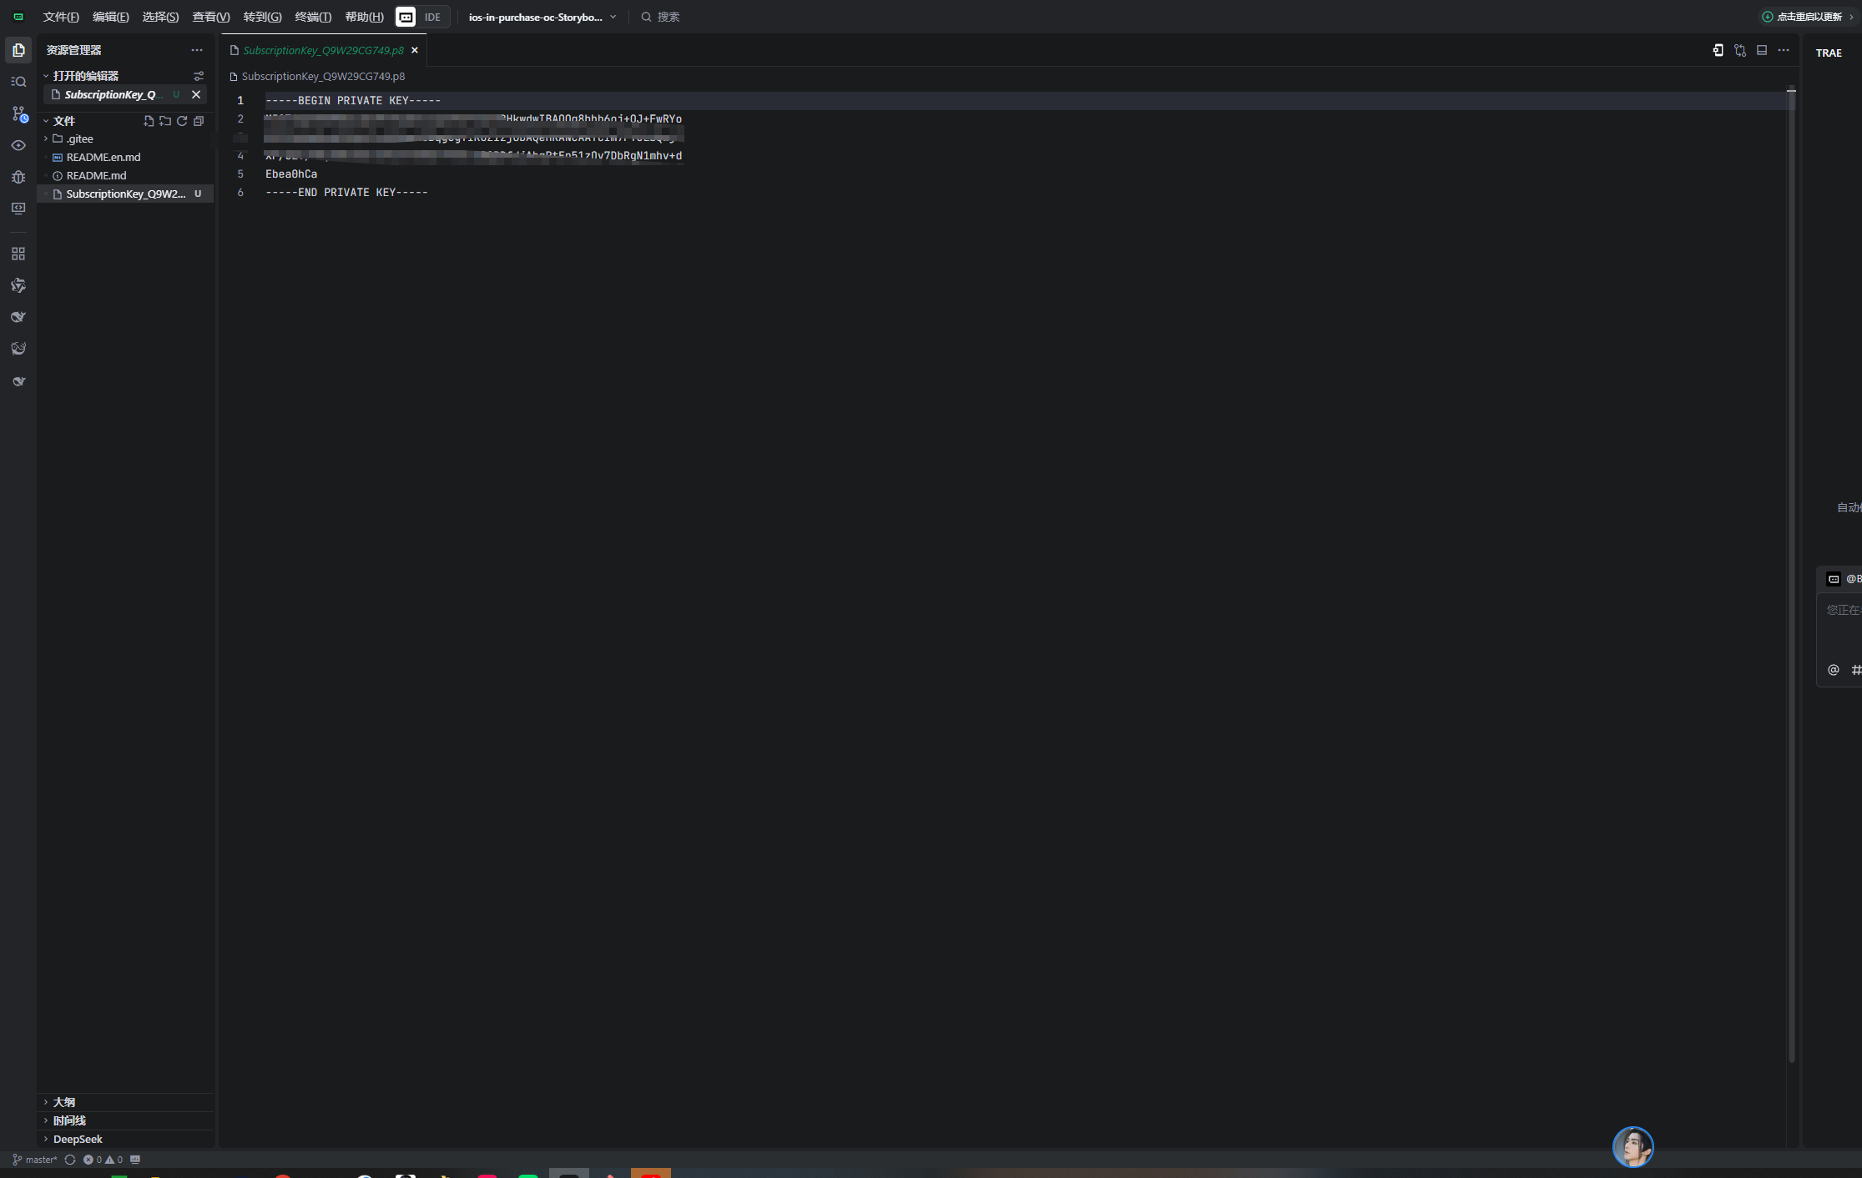Click the New File icon in 文件 header
Screen dimensions: 1862x1178
point(149,121)
